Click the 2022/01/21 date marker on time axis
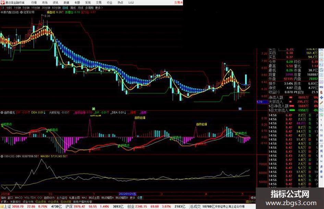The width and height of the screenshot is (324, 209). [x=128, y=194]
